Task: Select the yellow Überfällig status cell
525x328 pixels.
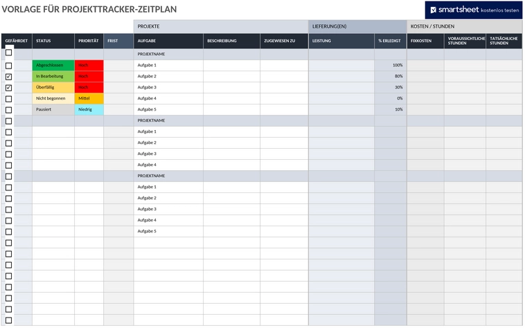Action: 53,88
